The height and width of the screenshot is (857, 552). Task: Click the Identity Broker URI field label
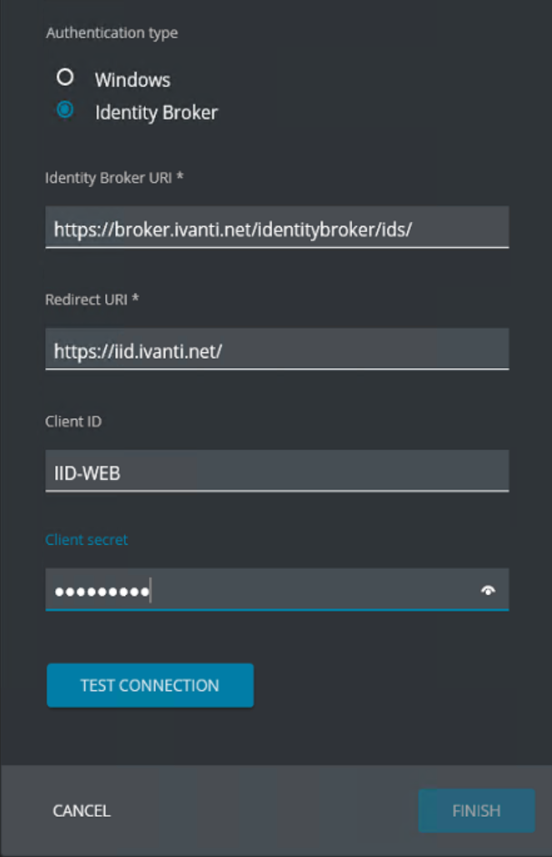tap(114, 178)
